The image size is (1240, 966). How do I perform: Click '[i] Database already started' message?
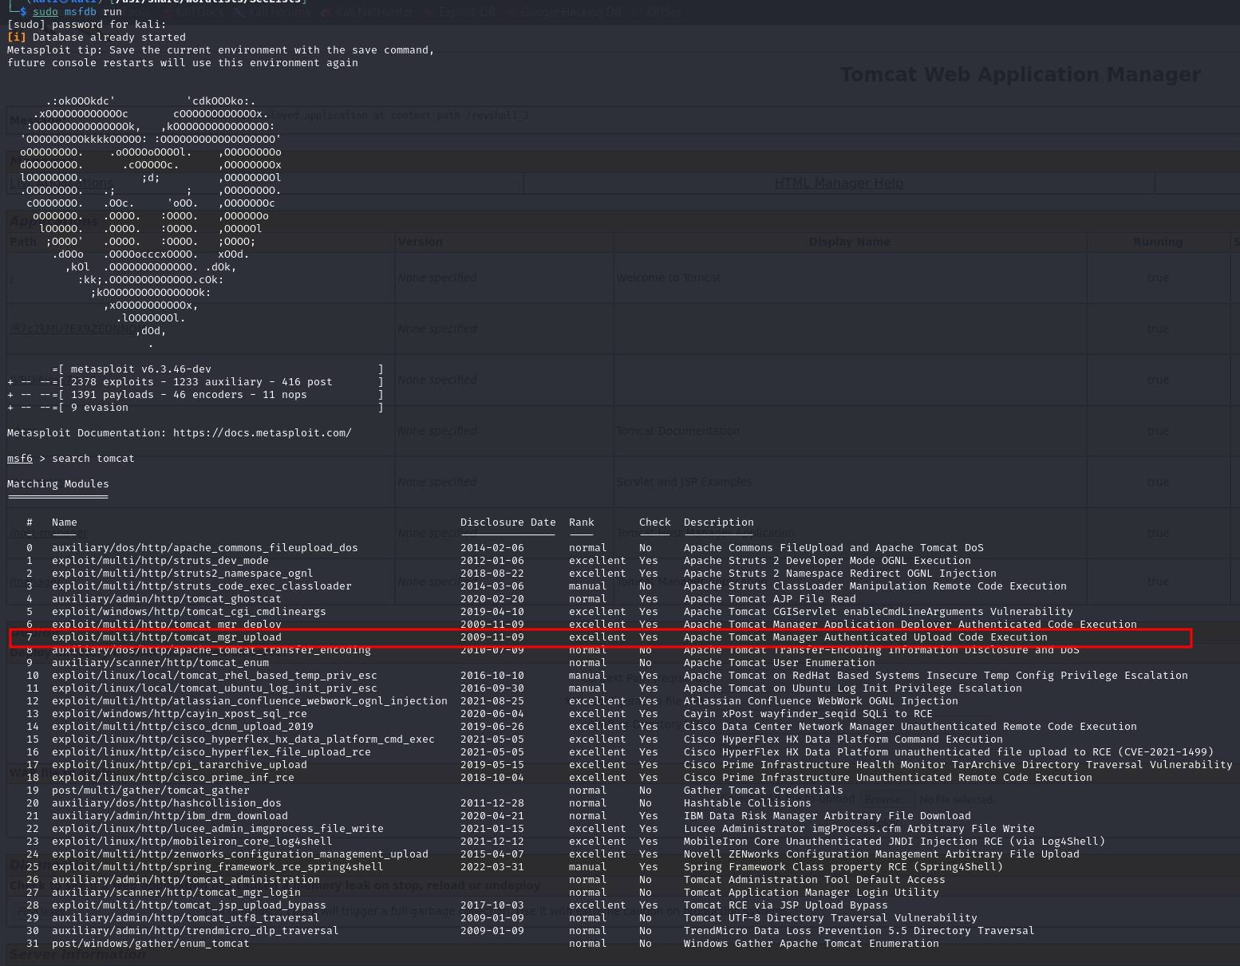97,37
